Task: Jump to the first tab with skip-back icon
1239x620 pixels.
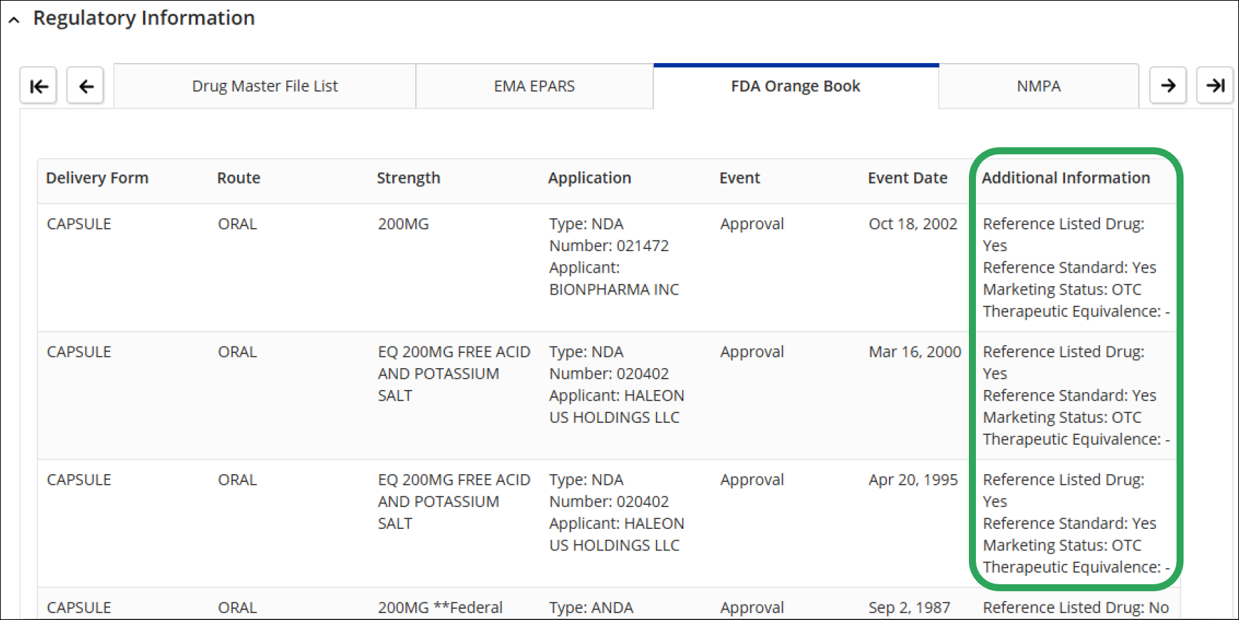Action: (x=39, y=86)
